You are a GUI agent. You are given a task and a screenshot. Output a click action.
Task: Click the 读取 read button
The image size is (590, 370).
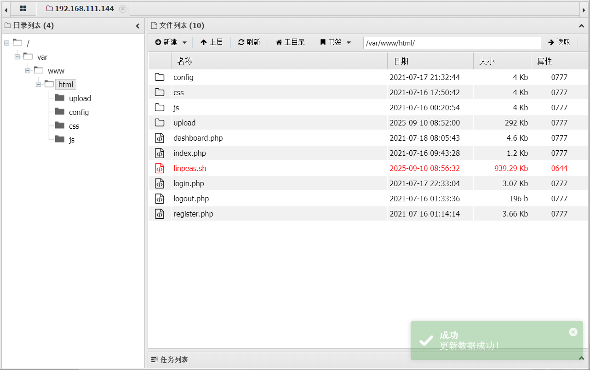559,42
